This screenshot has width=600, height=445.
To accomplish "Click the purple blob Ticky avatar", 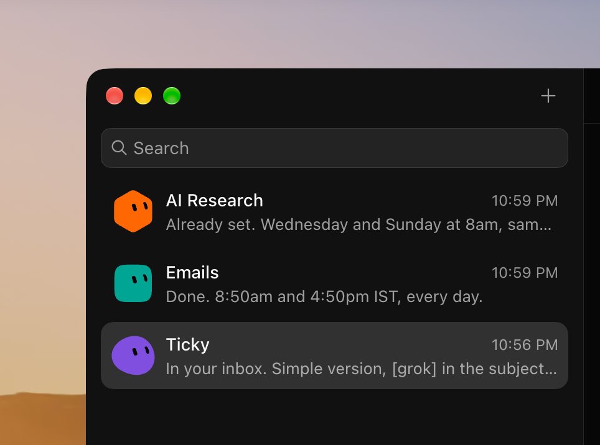I will pyautogui.click(x=133, y=356).
